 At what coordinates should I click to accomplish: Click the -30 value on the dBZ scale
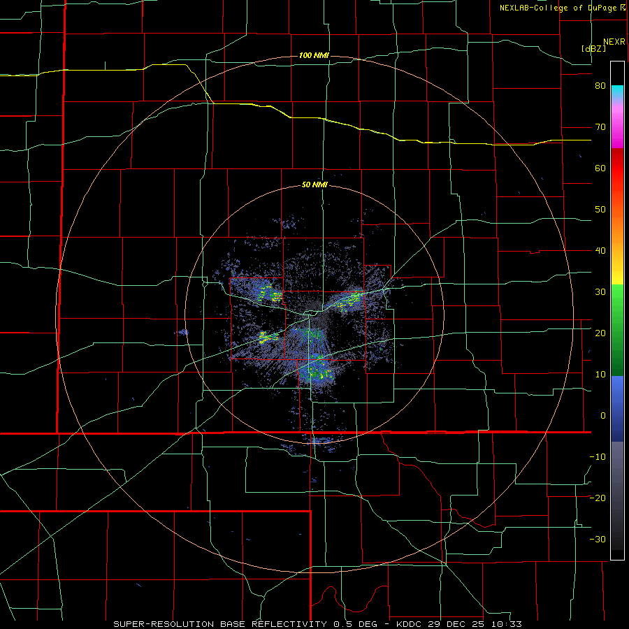coord(598,539)
